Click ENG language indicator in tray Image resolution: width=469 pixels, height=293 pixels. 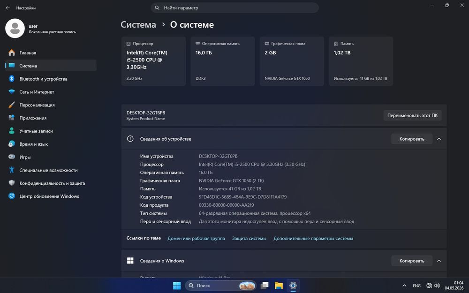[x=416, y=285]
